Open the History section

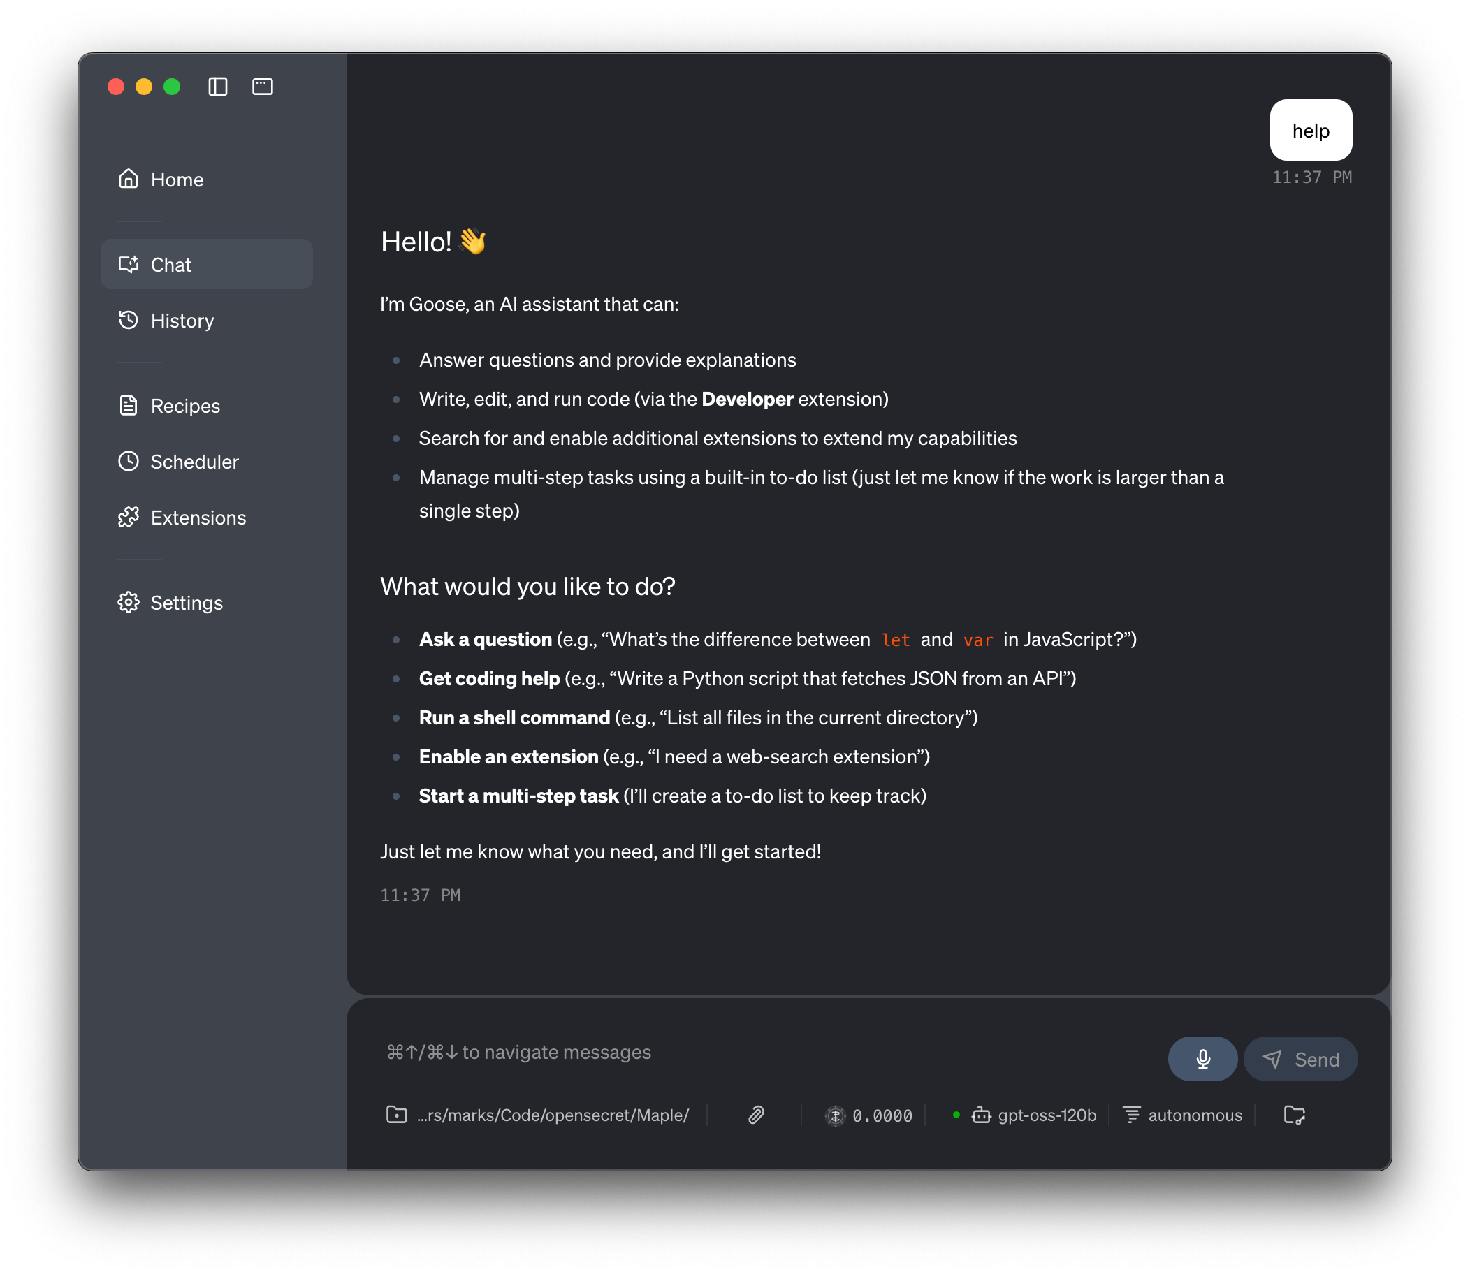pos(182,320)
